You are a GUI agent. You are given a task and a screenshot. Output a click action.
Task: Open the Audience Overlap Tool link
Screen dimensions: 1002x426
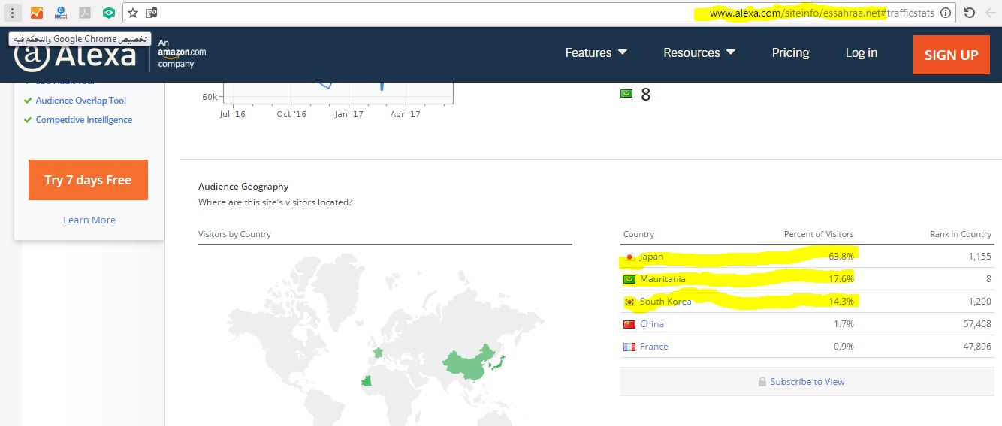(x=81, y=100)
